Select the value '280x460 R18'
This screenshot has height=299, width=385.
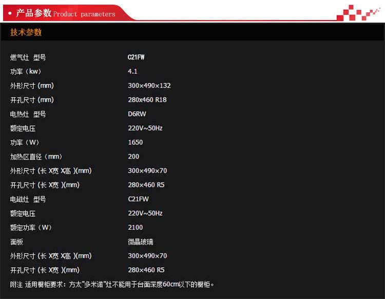[x=147, y=100]
